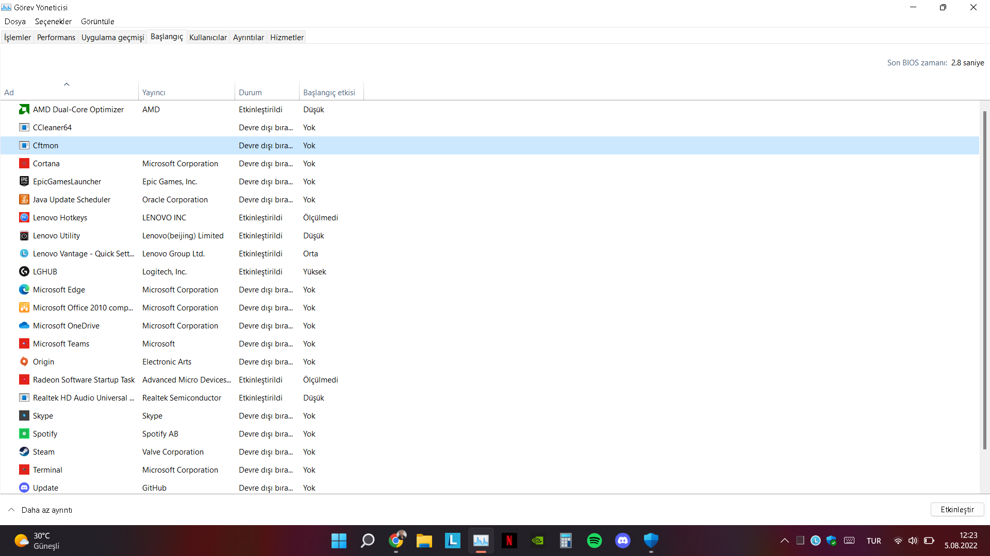Click the Microsoft Edge icon in list
This screenshot has height=556, width=990.
click(x=24, y=289)
